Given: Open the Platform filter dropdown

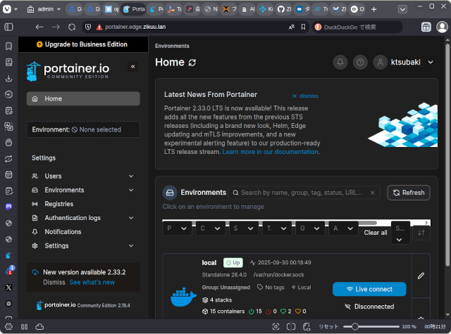Looking at the screenshot, I should click(x=176, y=229).
